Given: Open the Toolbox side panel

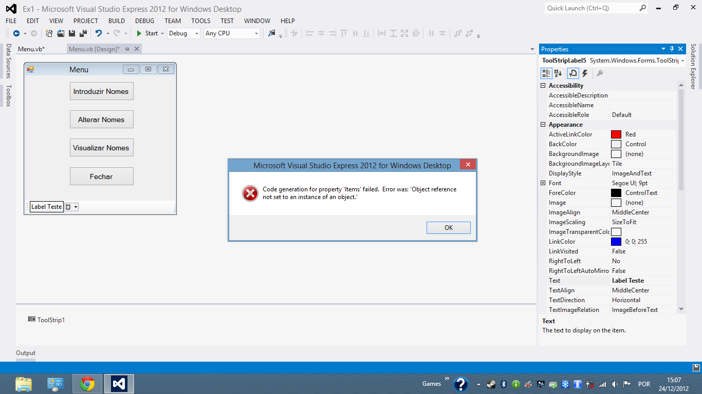Looking at the screenshot, I should pos(8,95).
